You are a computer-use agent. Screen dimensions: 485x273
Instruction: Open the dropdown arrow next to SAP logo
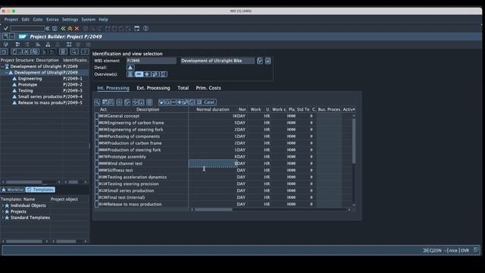(x=12, y=36)
